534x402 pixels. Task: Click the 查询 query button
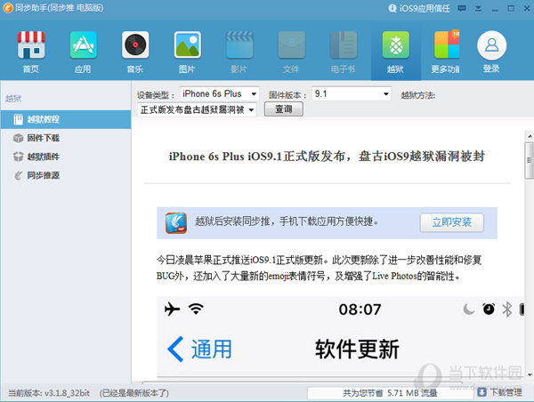[284, 109]
